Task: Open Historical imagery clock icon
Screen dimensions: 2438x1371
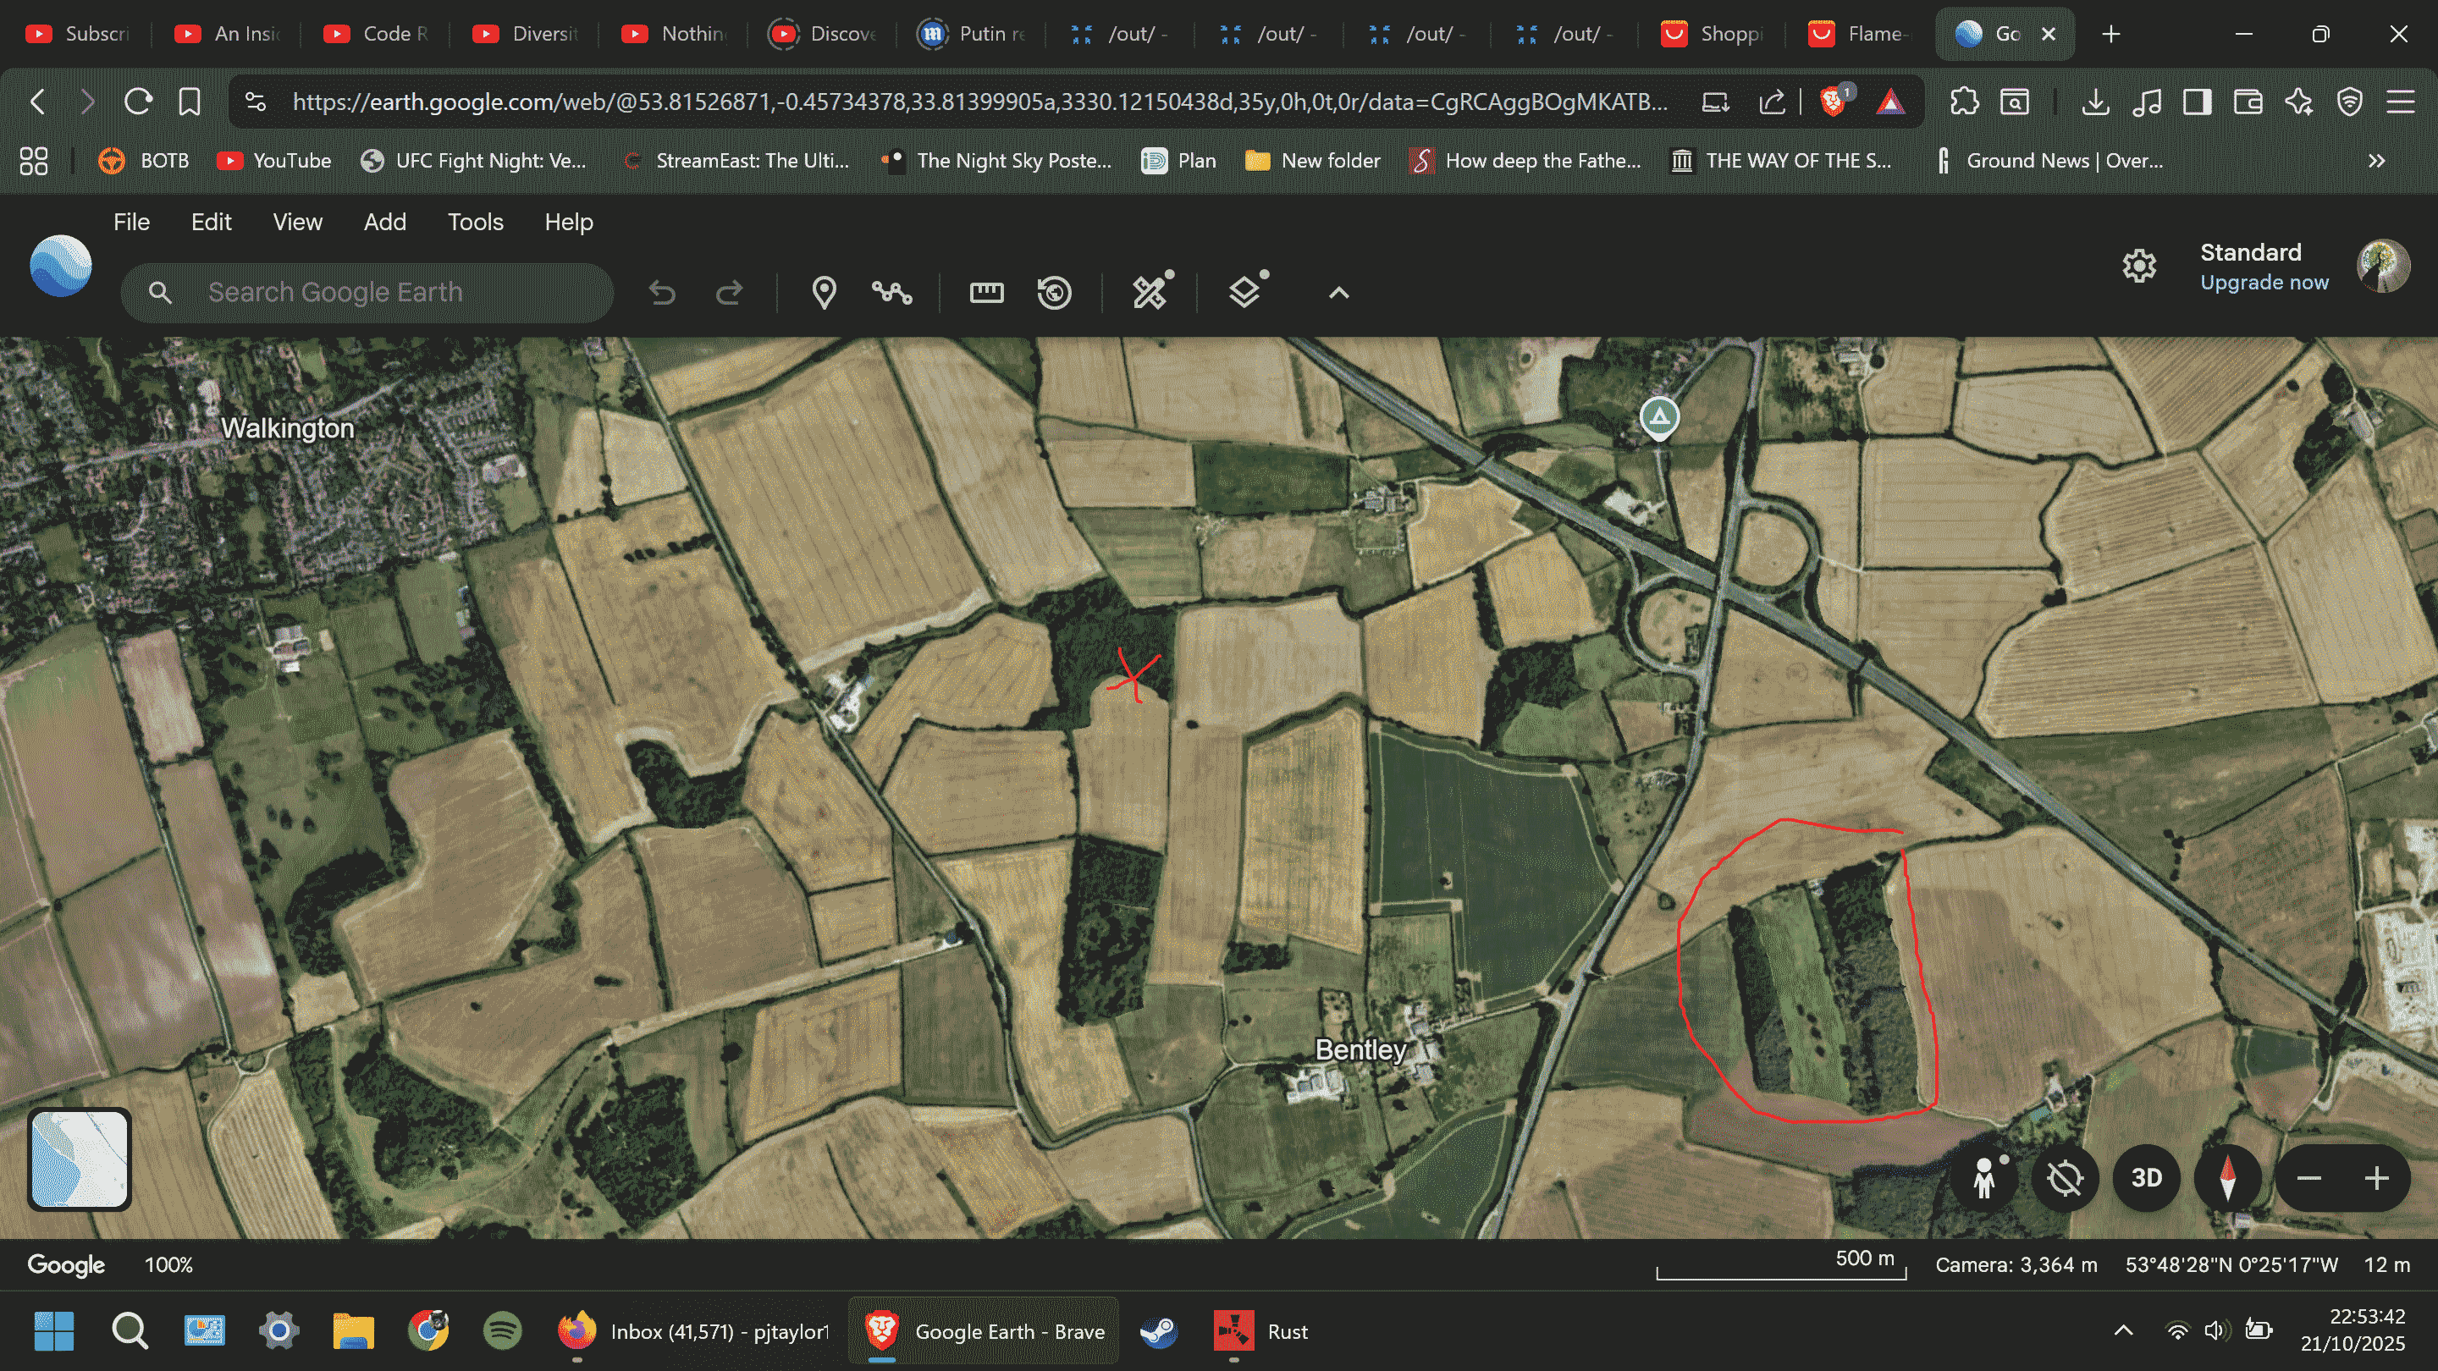Action: [1054, 292]
